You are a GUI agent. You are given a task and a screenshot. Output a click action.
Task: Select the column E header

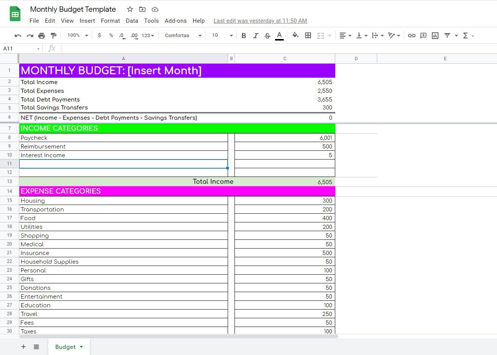coord(437,59)
